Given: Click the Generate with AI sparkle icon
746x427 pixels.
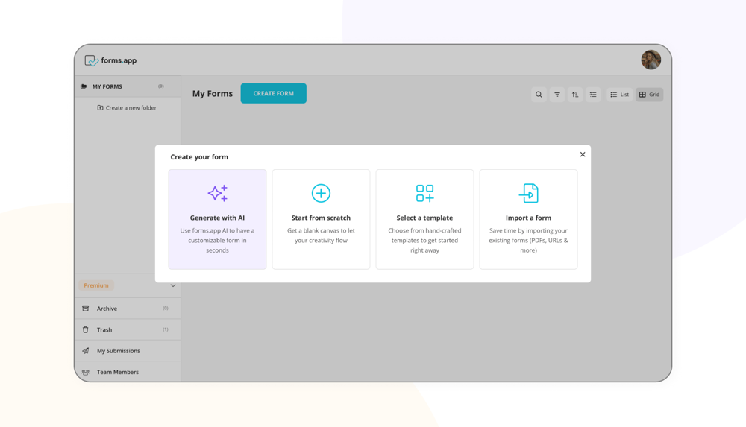Looking at the screenshot, I should point(217,193).
